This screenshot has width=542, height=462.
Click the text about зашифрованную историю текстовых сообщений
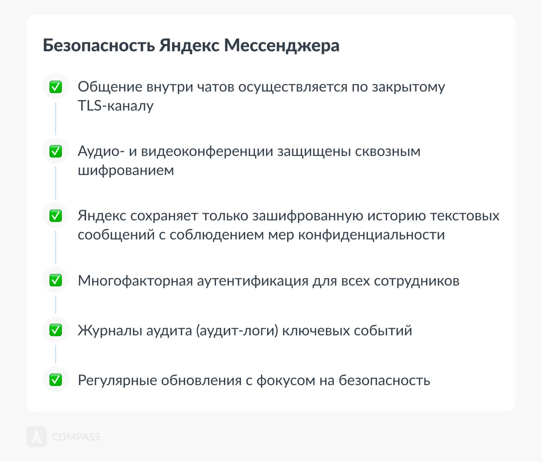click(x=288, y=225)
